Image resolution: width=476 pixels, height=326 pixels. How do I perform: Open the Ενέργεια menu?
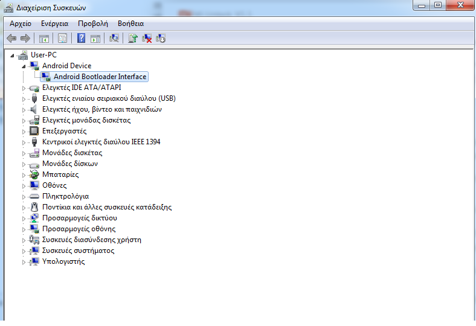point(54,24)
